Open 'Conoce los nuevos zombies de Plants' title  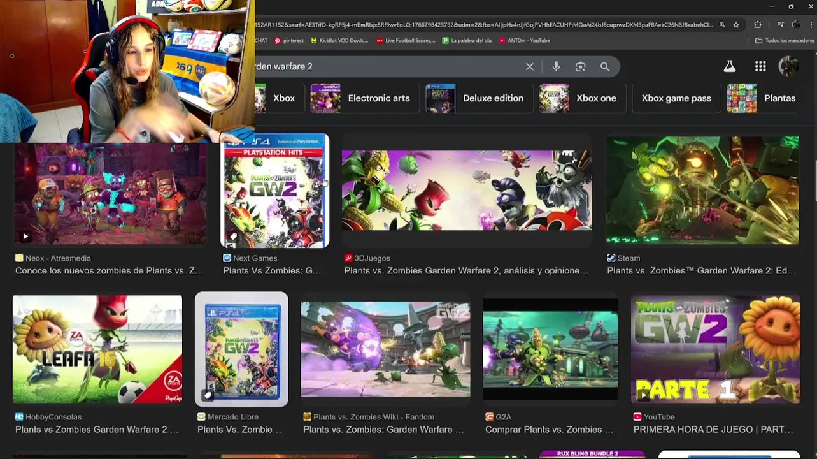coord(110,271)
